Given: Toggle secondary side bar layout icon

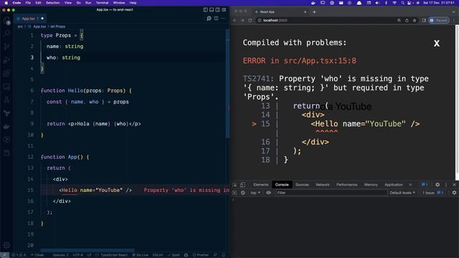Looking at the screenshot, I should (218, 9).
